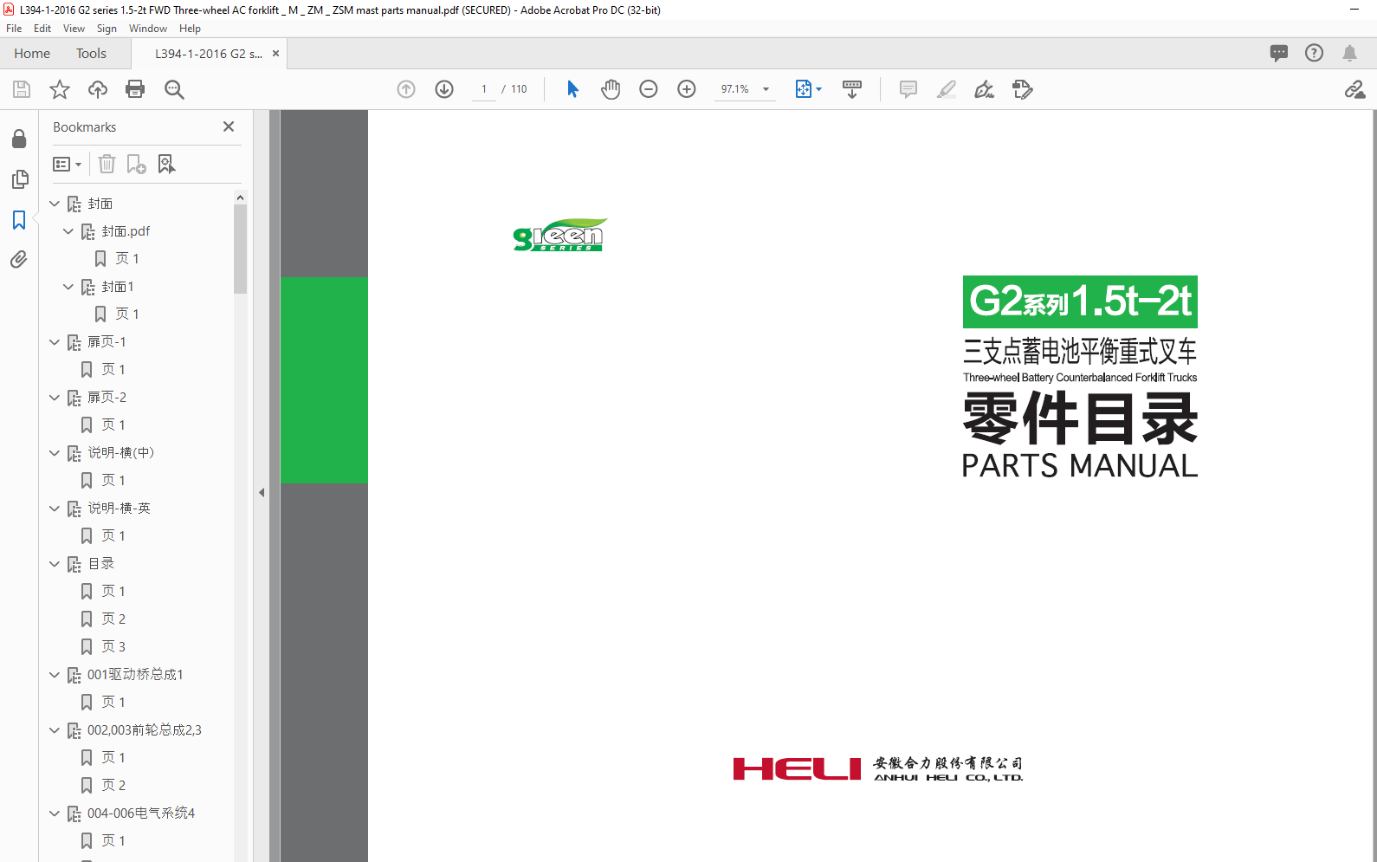Zoom in with plus button
The width and height of the screenshot is (1377, 862).
pyautogui.click(x=687, y=89)
